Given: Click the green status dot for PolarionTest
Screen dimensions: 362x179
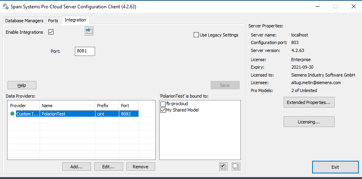Looking at the screenshot, I should 12,114.
